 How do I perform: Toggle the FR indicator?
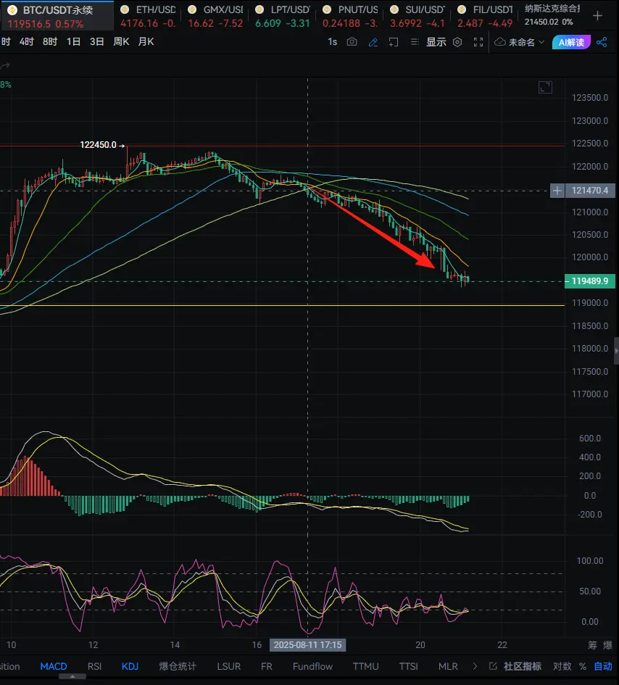267,666
